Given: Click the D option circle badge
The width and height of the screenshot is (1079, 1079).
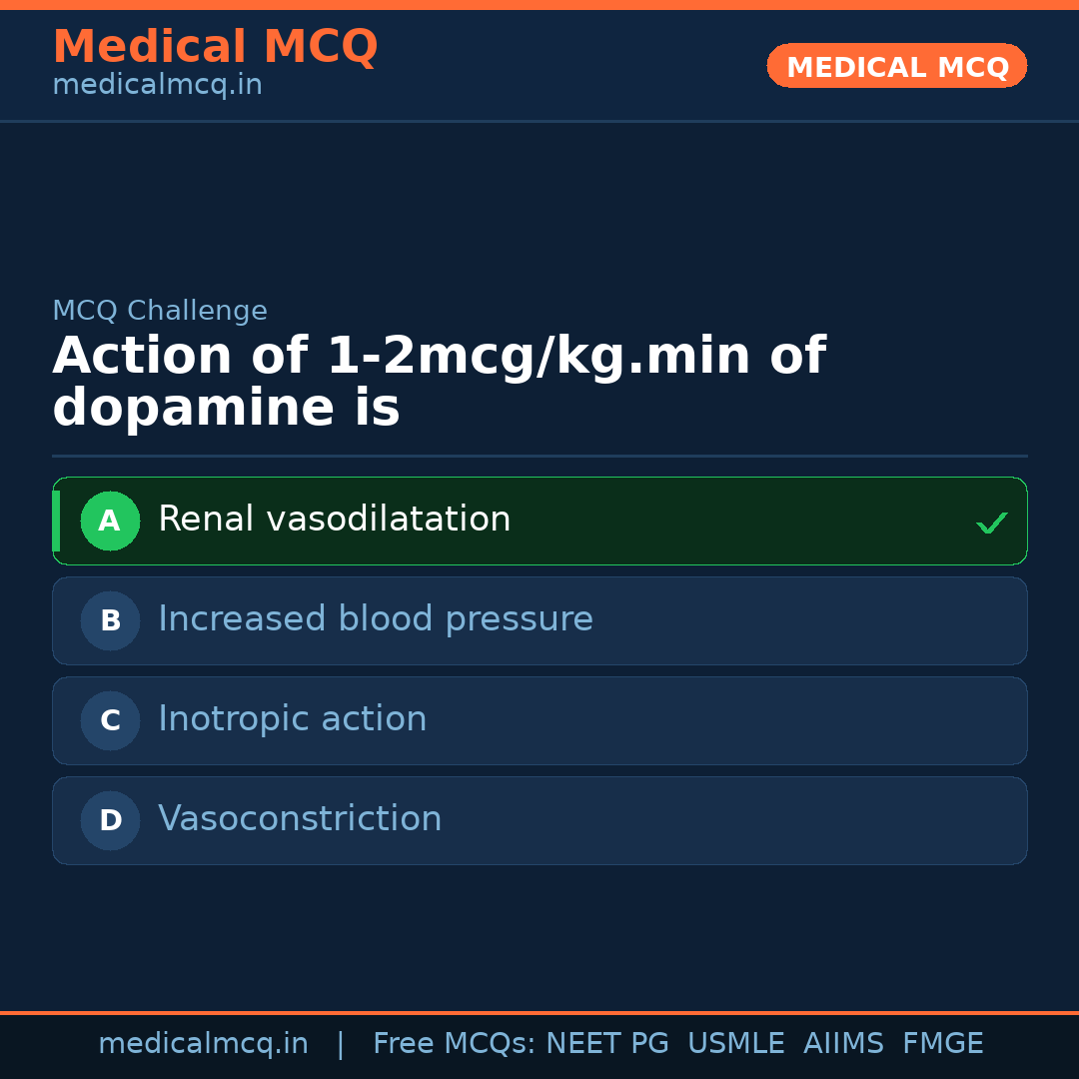Looking at the screenshot, I should click(110, 820).
